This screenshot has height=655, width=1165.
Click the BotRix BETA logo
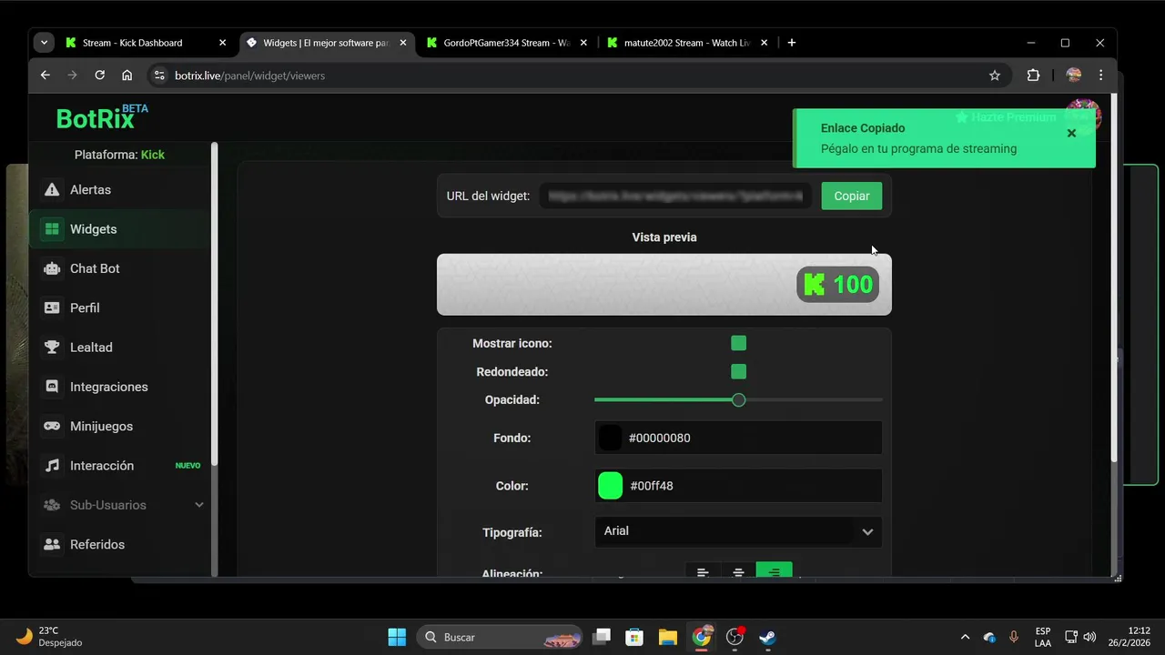coord(102,117)
